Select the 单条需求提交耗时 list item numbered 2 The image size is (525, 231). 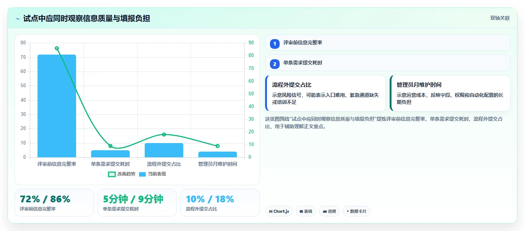[387, 63]
